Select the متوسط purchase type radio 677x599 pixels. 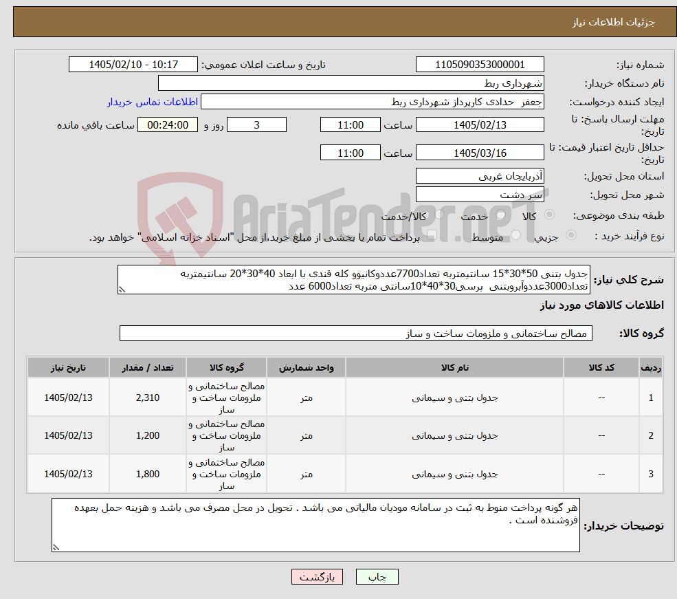click(x=516, y=235)
